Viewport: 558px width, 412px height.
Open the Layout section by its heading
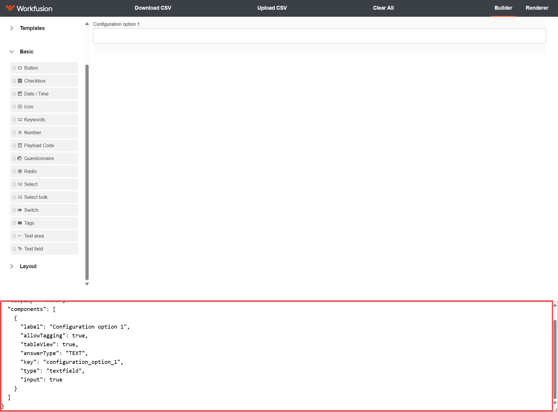(x=28, y=266)
